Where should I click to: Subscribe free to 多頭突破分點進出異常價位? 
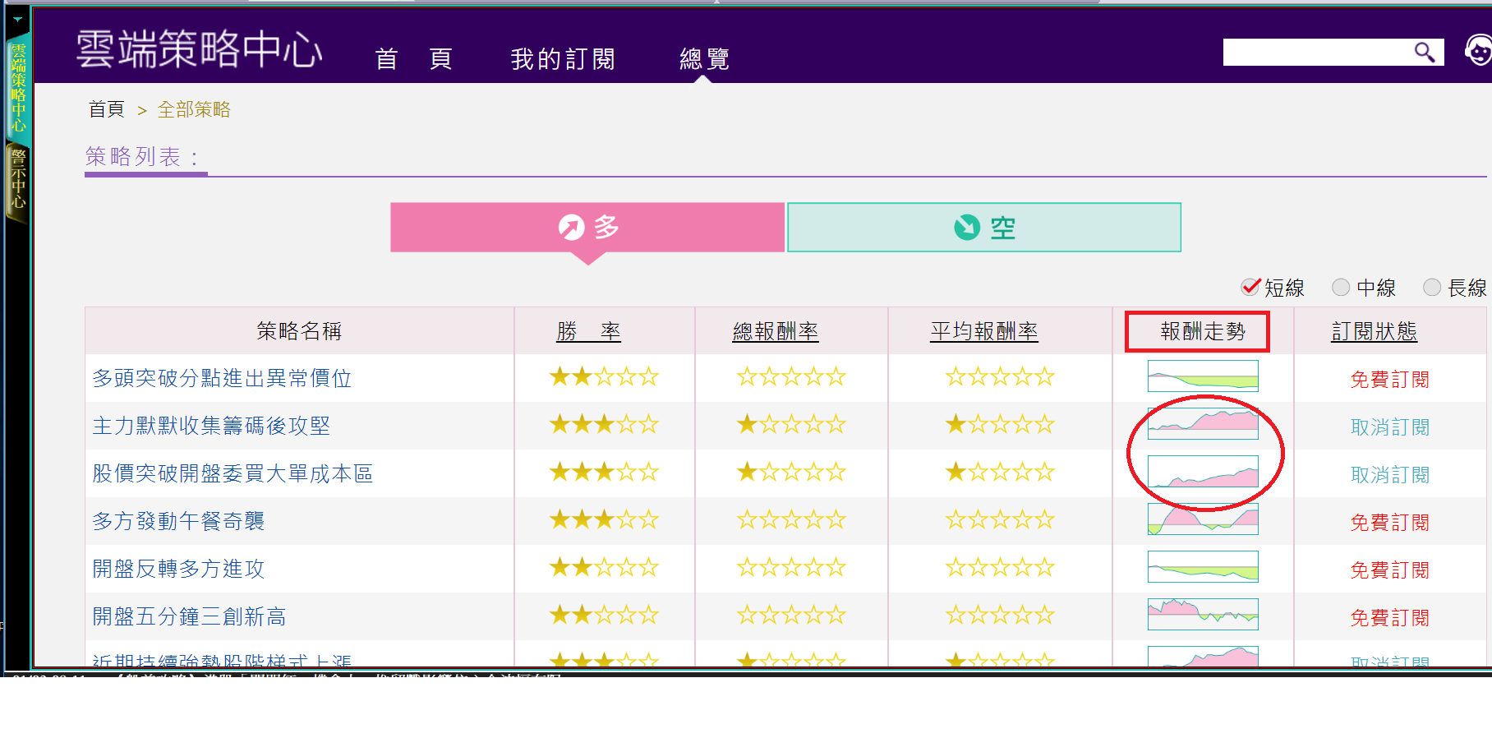click(x=1389, y=379)
